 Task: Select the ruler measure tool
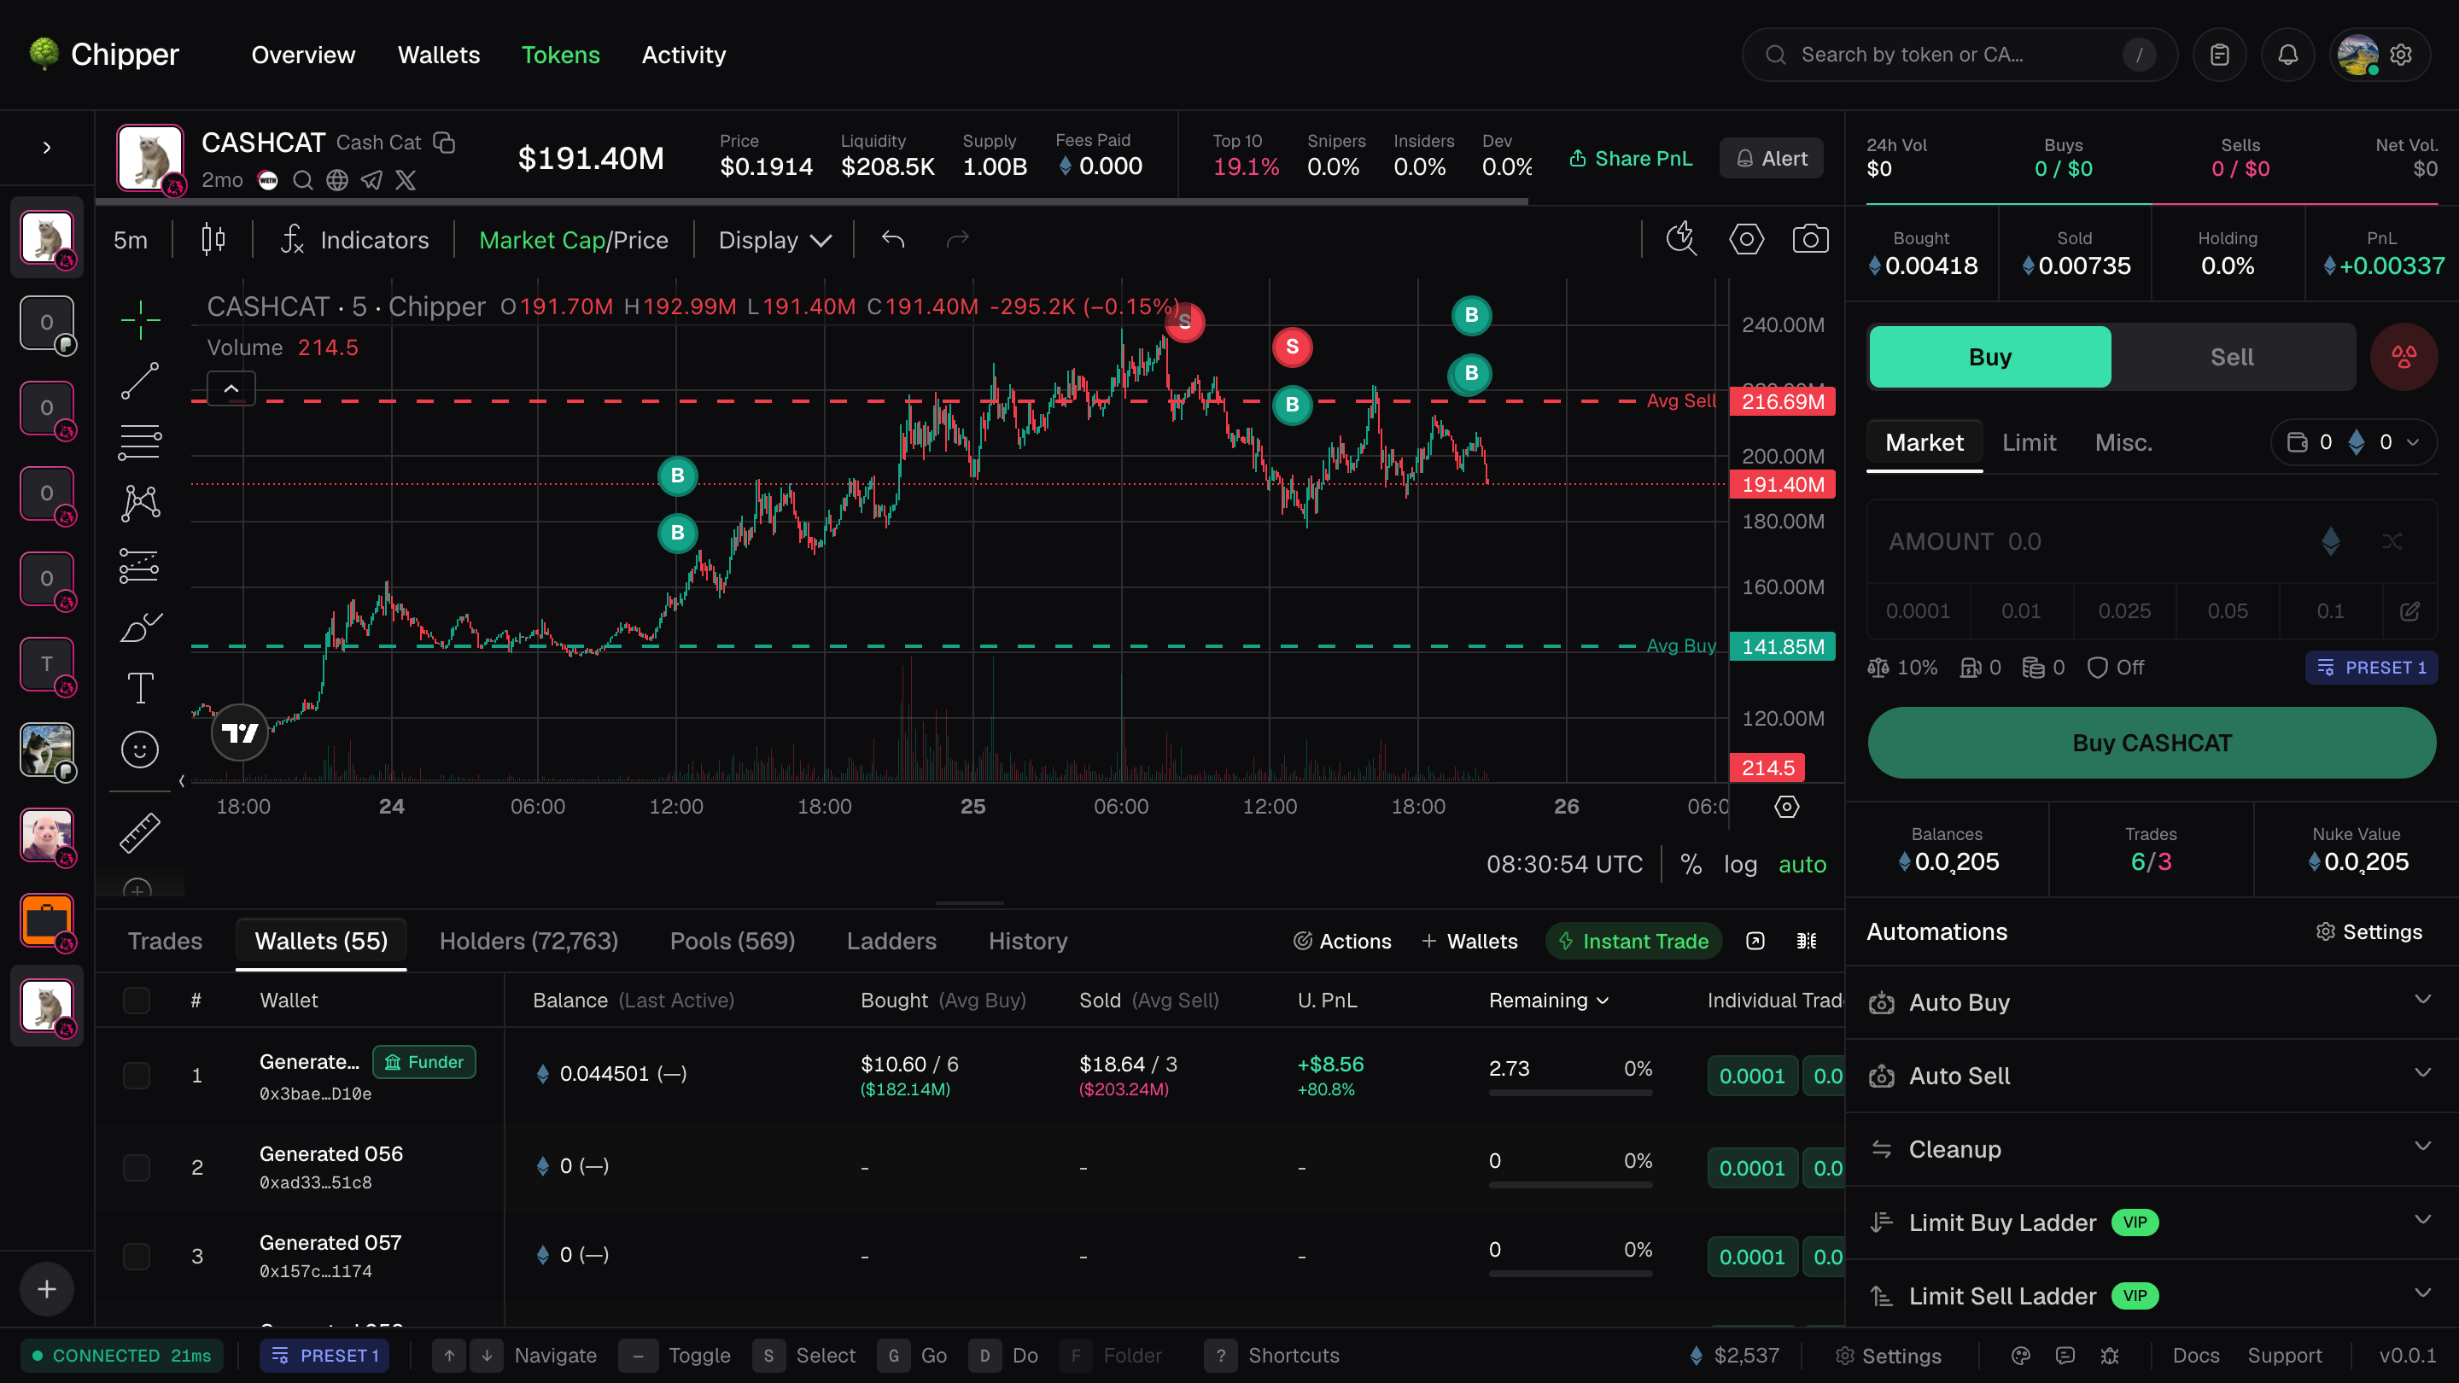click(x=140, y=832)
